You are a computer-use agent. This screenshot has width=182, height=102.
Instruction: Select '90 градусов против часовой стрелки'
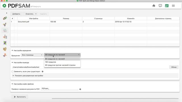pyautogui.click(x=62, y=65)
